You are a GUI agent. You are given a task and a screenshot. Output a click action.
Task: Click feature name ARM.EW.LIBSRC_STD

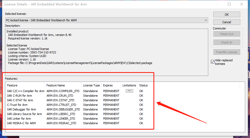pos(61,114)
